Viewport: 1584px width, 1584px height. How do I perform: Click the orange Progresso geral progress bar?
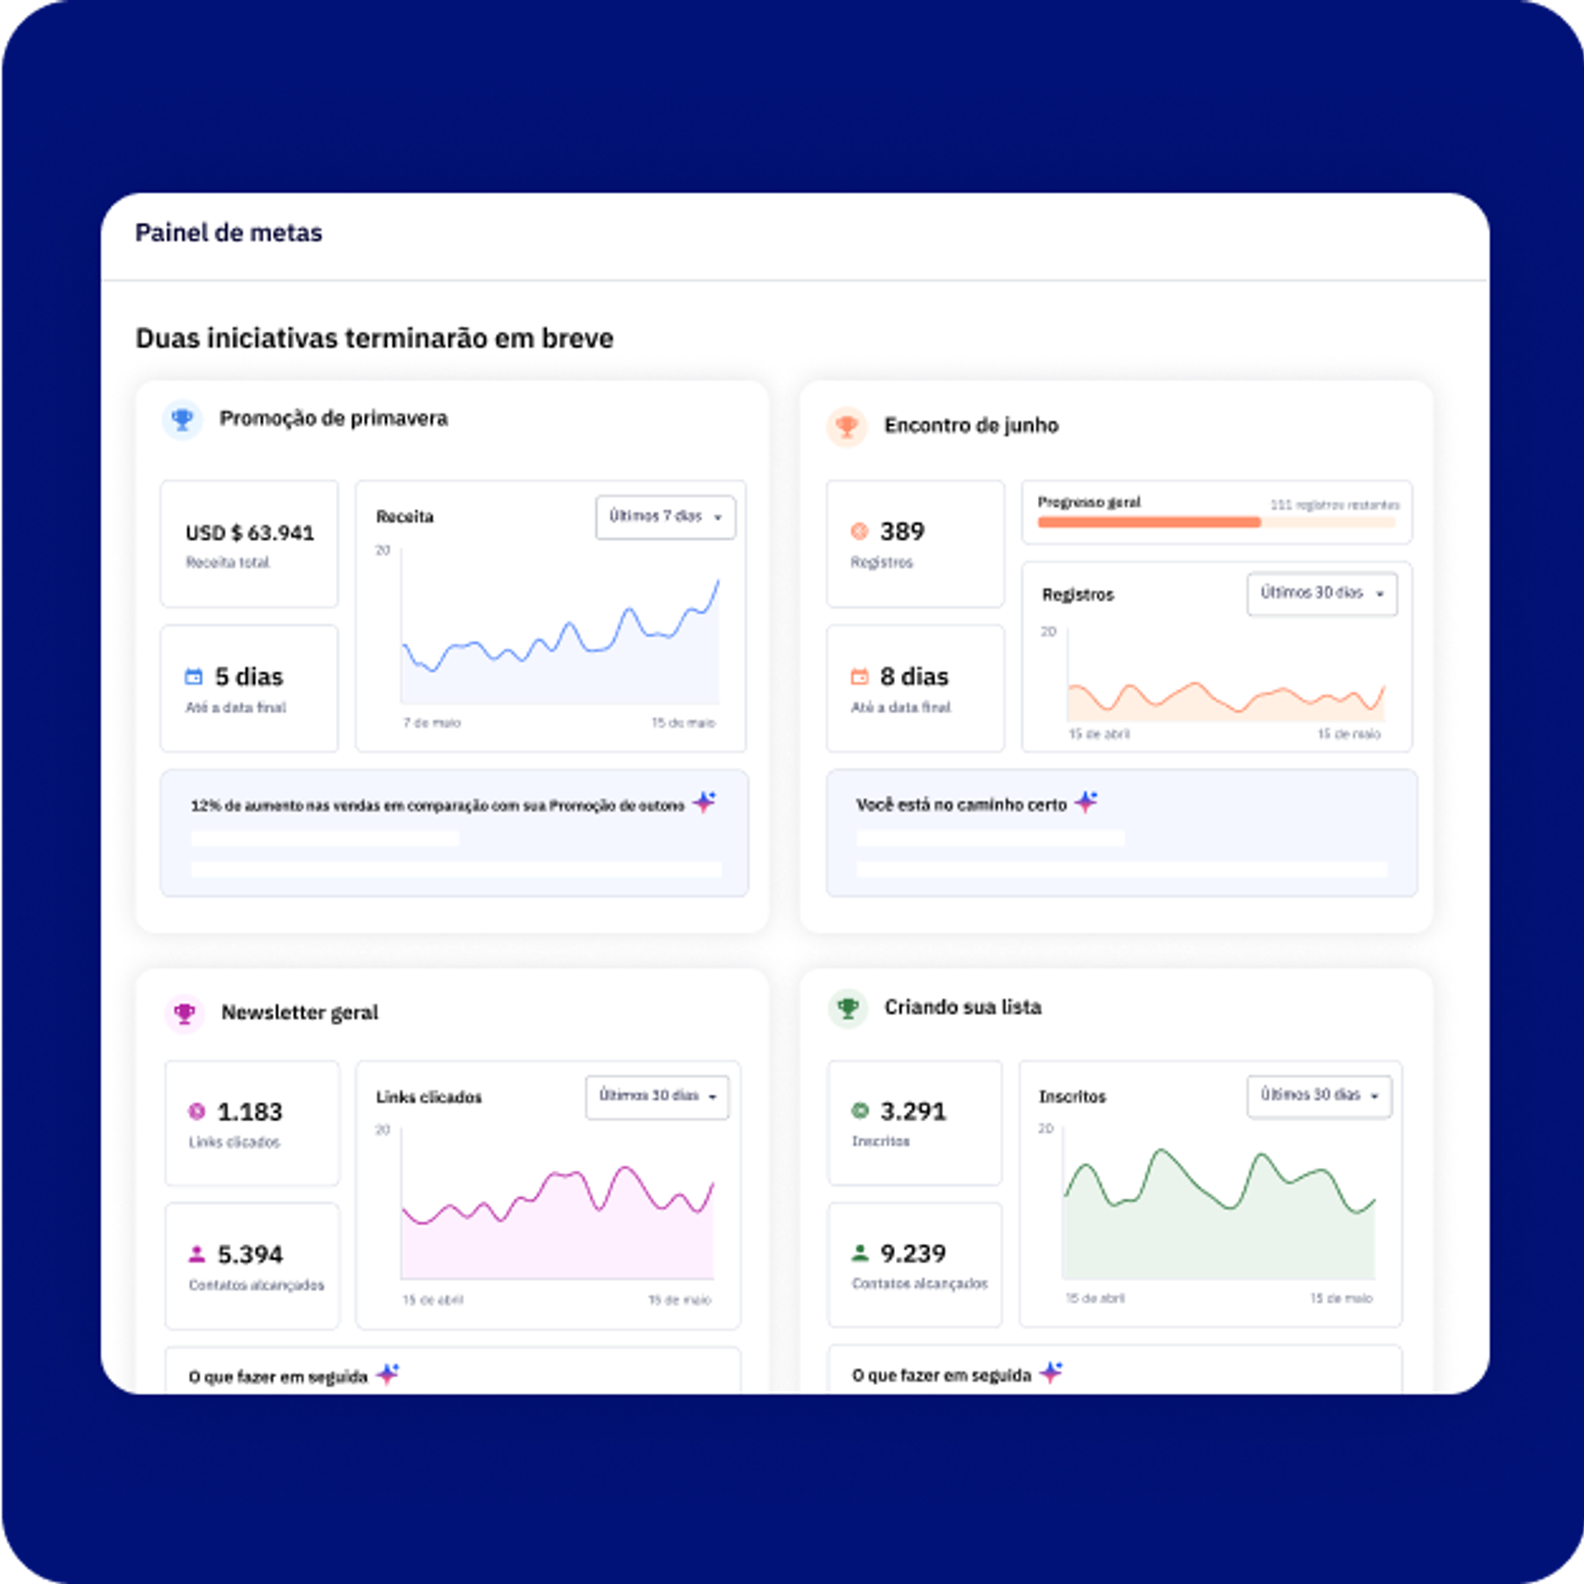(x=1148, y=522)
